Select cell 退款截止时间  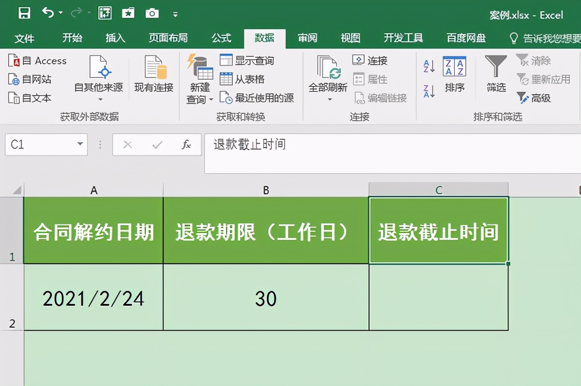point(439,230)
